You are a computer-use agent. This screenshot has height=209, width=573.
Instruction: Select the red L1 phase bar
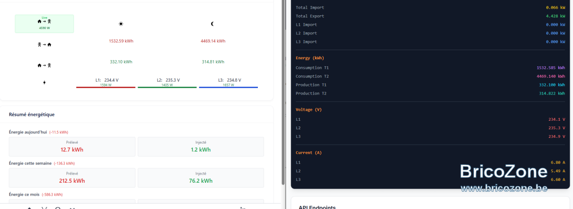tap(106, 87)
